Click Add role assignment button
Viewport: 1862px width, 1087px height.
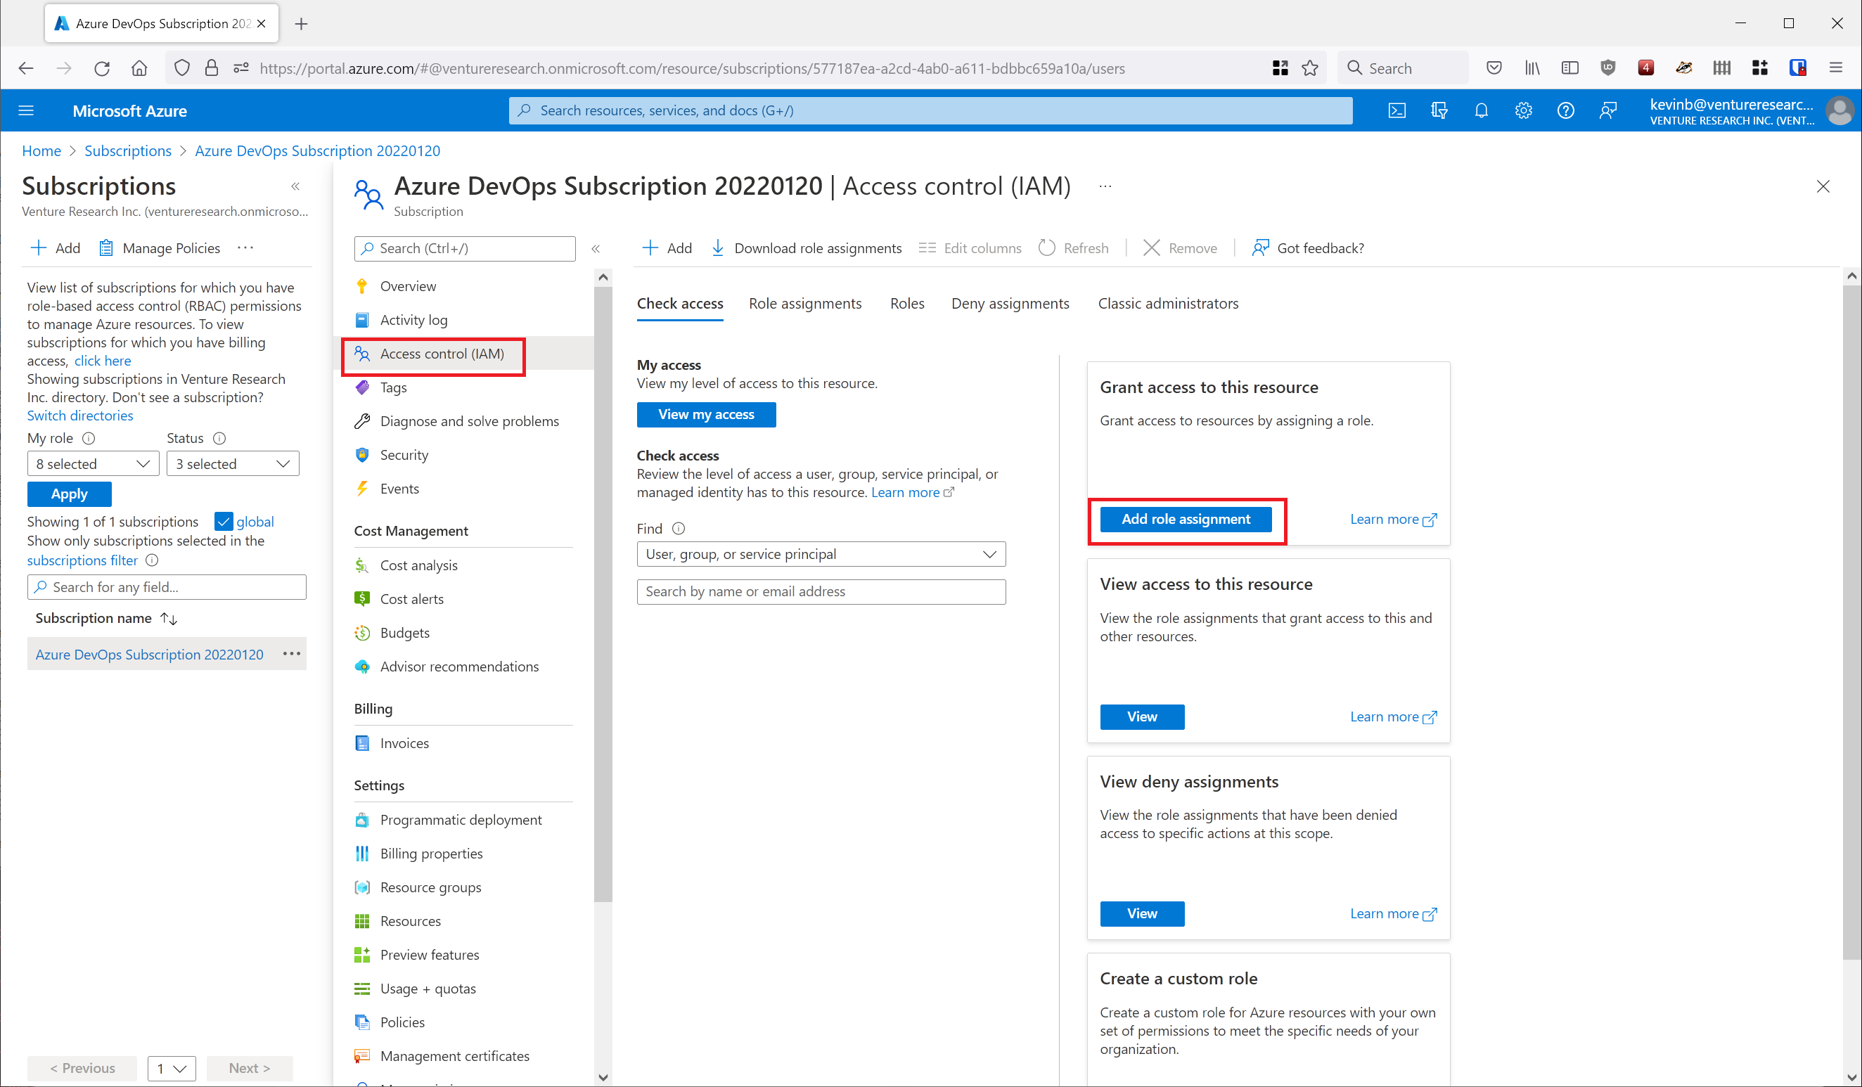pyautogui.click(x=1185, y=520)
